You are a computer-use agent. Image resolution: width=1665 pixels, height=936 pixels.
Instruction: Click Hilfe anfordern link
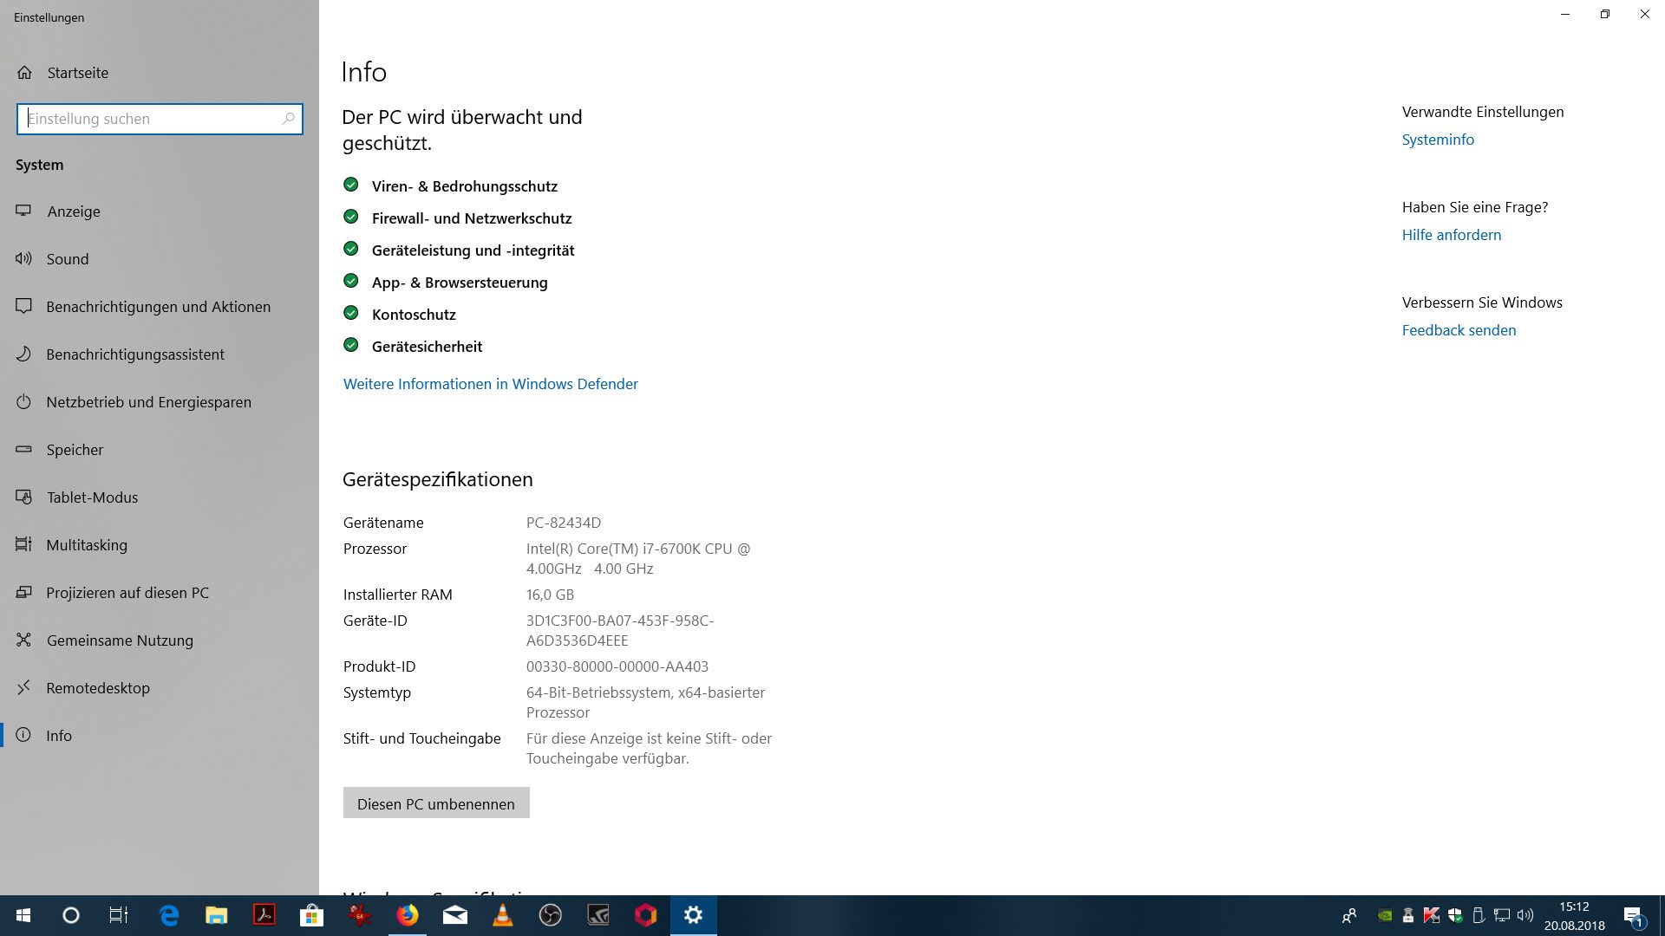tap(1452, 235)
